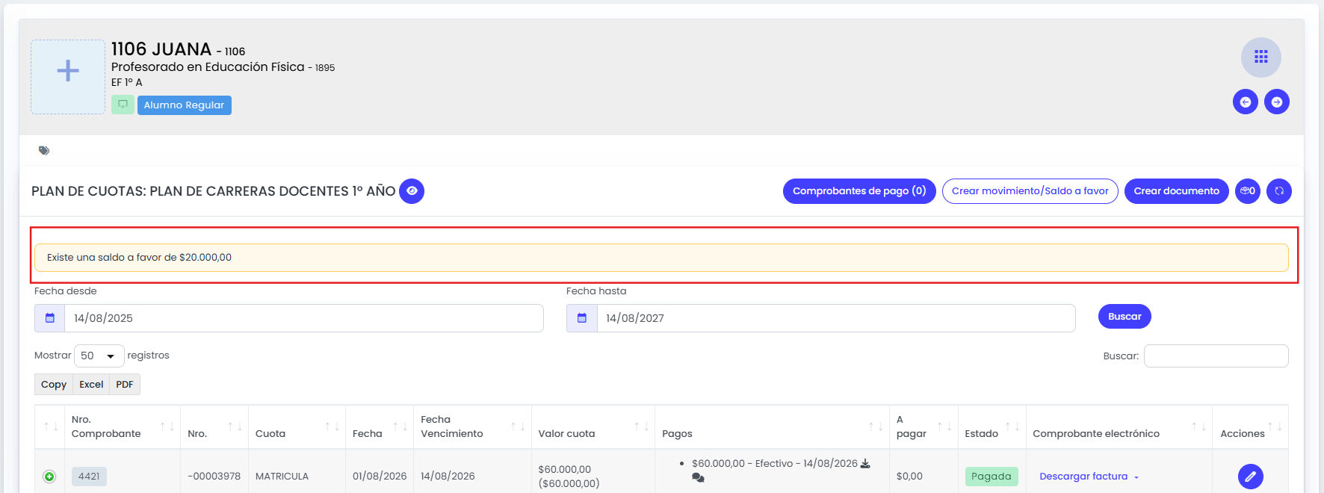Open the Fecha hasta calendar icon
The image size is (1324, 493).
click(582, 318)
